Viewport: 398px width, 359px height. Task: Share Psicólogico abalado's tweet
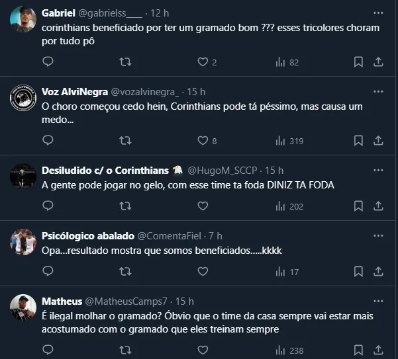[x=378, y=272]
